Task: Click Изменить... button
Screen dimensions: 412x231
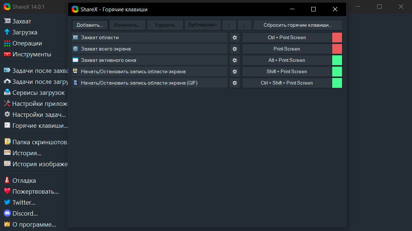Action: coord(127,25)
